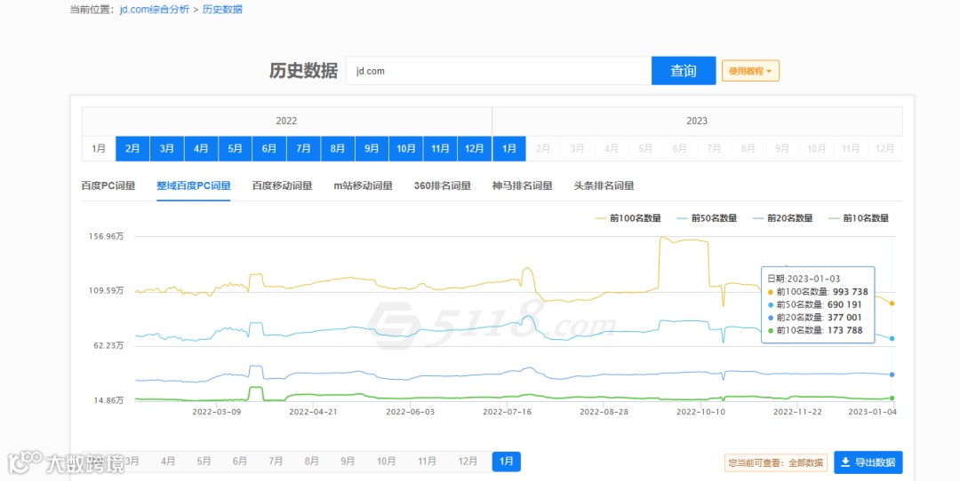Image resolution: width=960 pixels, height=481 pixels.
Task: Switch to m站移动词量 tab
Action: (363, 185)
